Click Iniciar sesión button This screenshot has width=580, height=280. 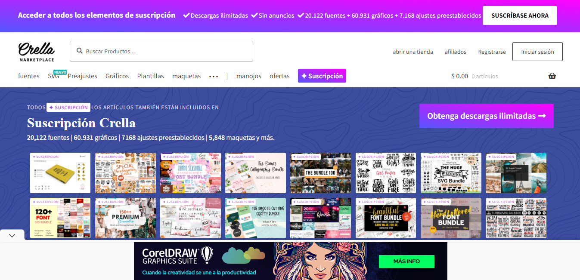point(537,52)
